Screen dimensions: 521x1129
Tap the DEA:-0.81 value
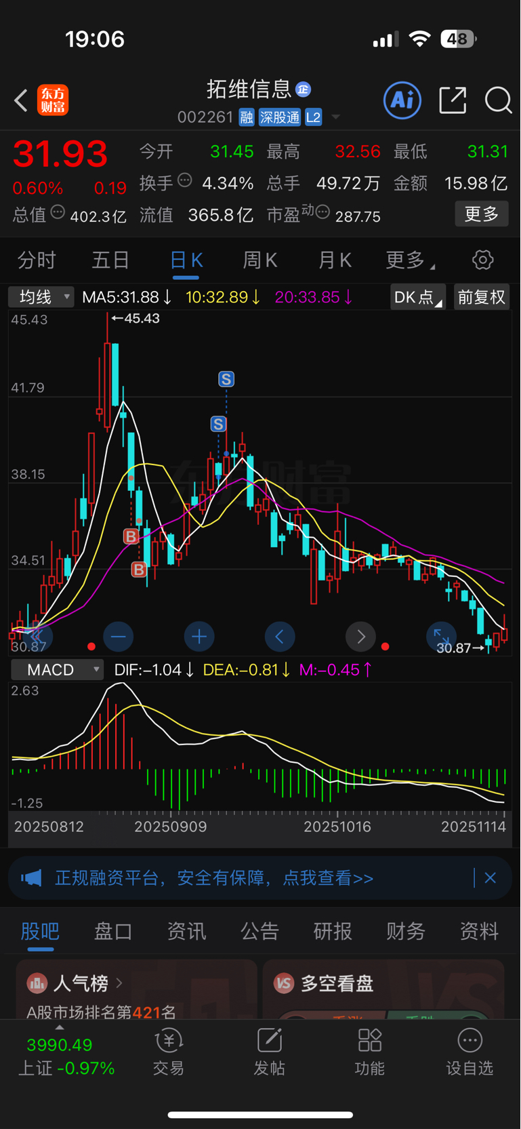[247, 670]
